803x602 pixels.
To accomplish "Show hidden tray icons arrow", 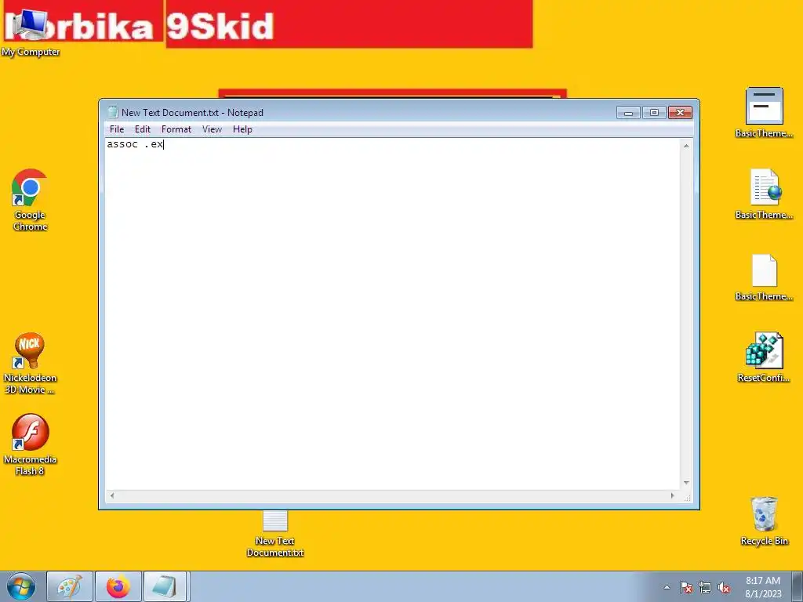I will (x=667, y=587).
